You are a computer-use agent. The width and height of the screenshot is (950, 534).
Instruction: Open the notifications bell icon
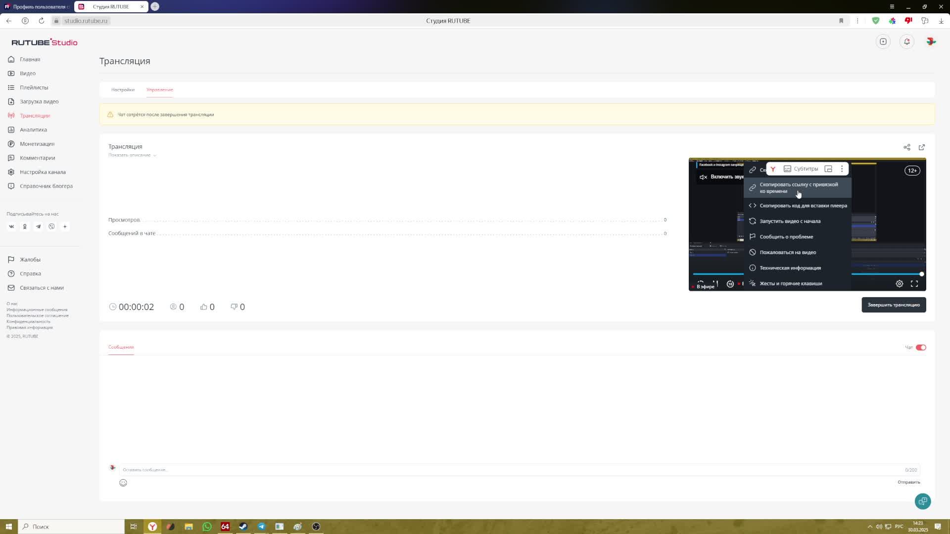click(906, 42)
